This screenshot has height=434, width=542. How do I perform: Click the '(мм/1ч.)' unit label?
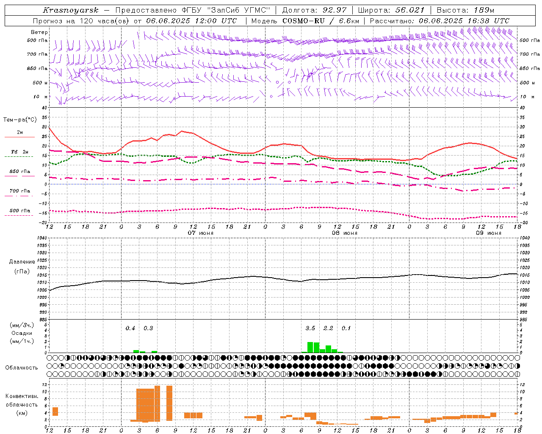point(22,341)
